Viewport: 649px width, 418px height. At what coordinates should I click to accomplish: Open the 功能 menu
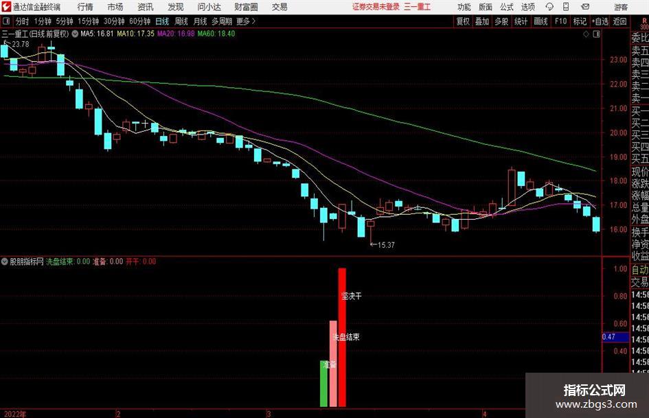click(464, 7)
